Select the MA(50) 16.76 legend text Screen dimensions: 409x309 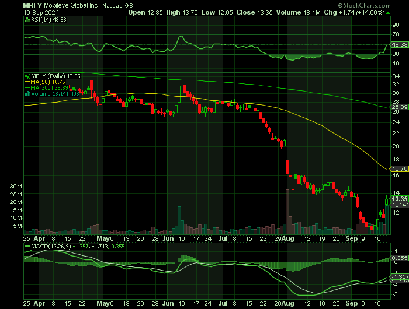click(x=48, y=82)
